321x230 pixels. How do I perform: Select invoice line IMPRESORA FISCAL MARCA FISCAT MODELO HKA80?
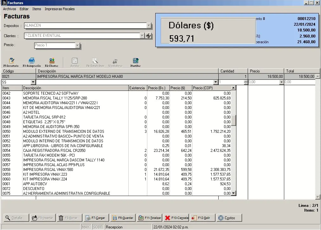click(x=158, y=77)
